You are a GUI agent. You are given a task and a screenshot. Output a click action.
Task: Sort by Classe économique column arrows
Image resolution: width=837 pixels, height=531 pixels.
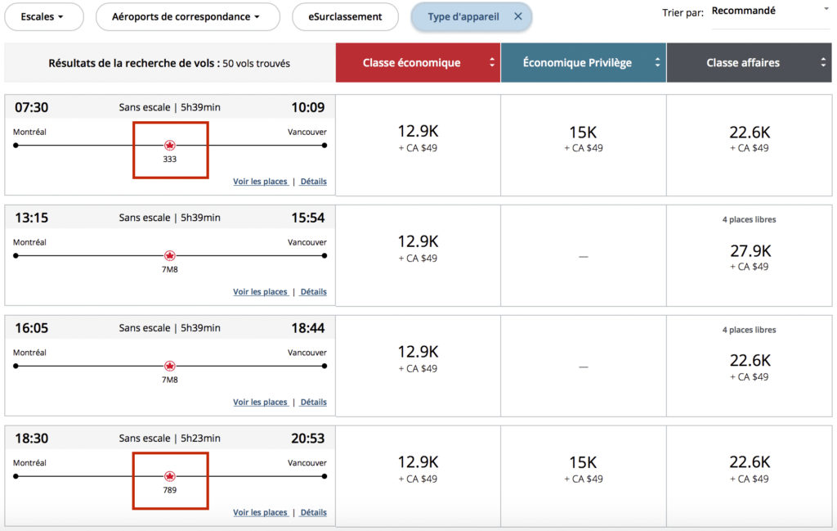492,63
